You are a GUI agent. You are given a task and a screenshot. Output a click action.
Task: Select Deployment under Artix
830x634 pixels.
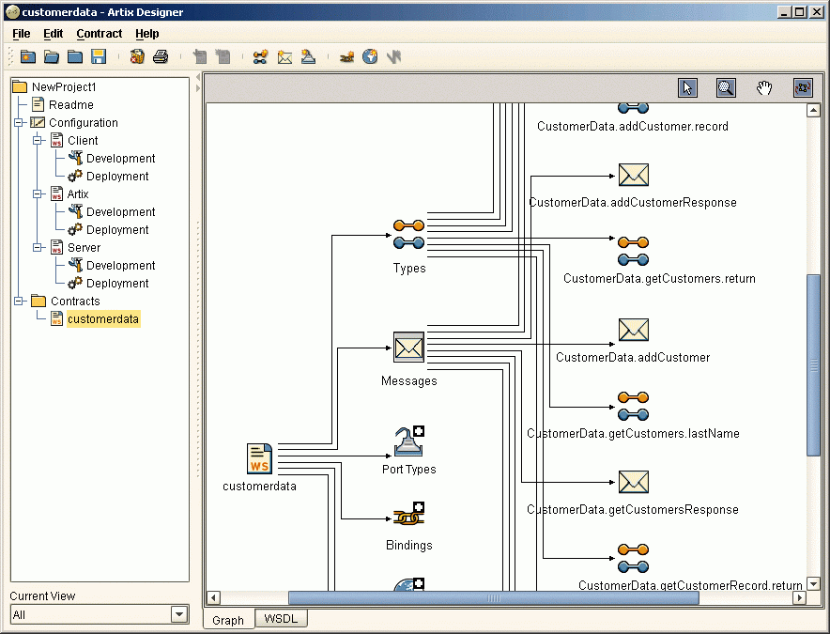(x=117, y=230)
